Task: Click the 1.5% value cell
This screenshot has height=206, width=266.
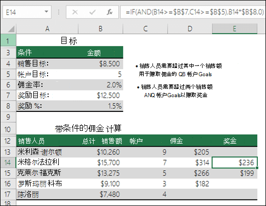Action: pos(101,106)
